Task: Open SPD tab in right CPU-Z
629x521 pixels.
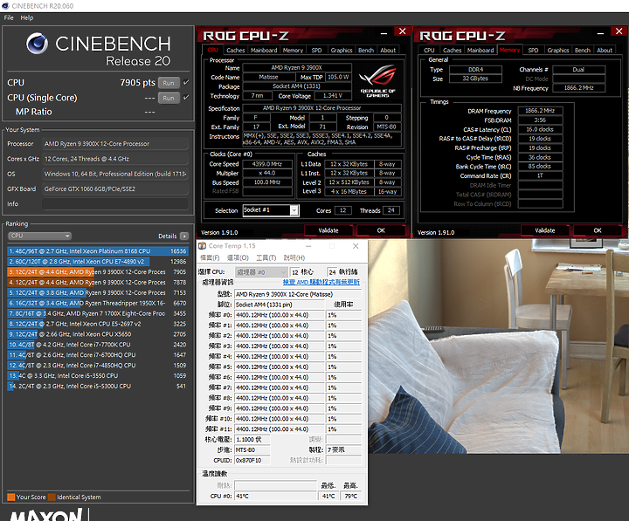Action: [534, 51]
